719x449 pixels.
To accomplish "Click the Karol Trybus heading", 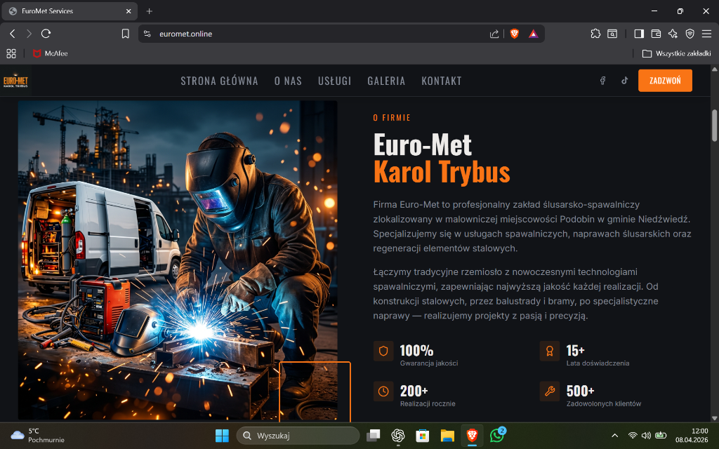I will [442, 172].
